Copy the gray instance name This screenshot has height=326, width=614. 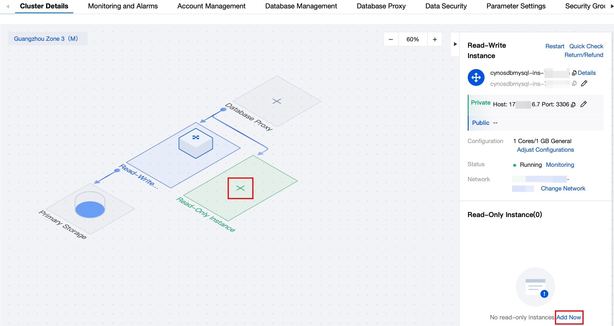point(574,84)
